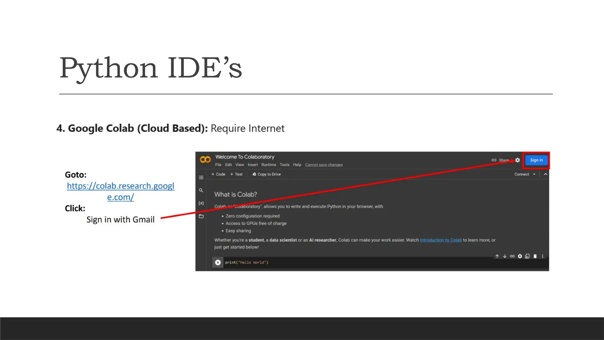
Task: Move cell up with the up arrow
Action: pos(497,256)
